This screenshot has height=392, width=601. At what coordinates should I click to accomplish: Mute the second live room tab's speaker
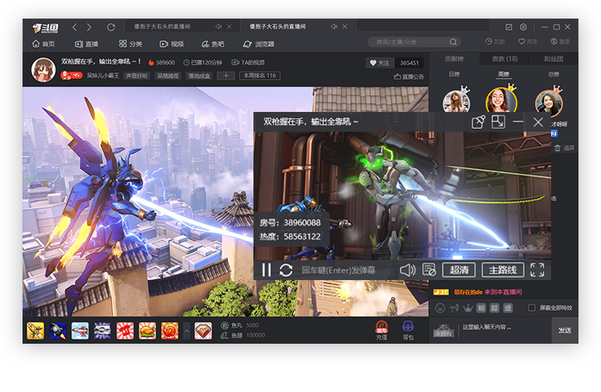[334, 27]
